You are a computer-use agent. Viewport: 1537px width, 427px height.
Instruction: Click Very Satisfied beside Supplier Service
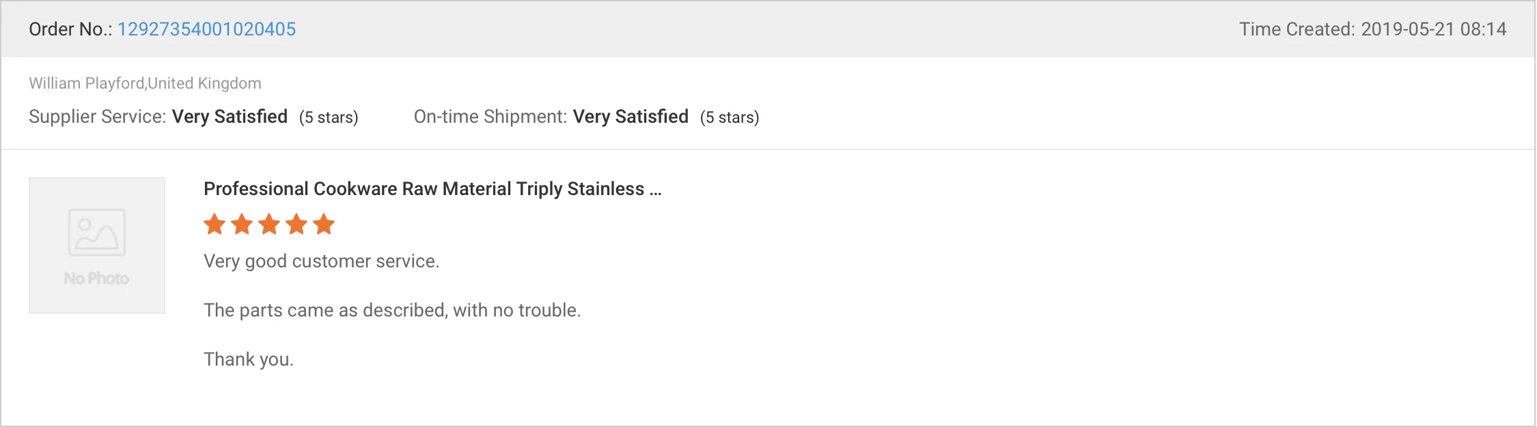click(x=230, y=117)
